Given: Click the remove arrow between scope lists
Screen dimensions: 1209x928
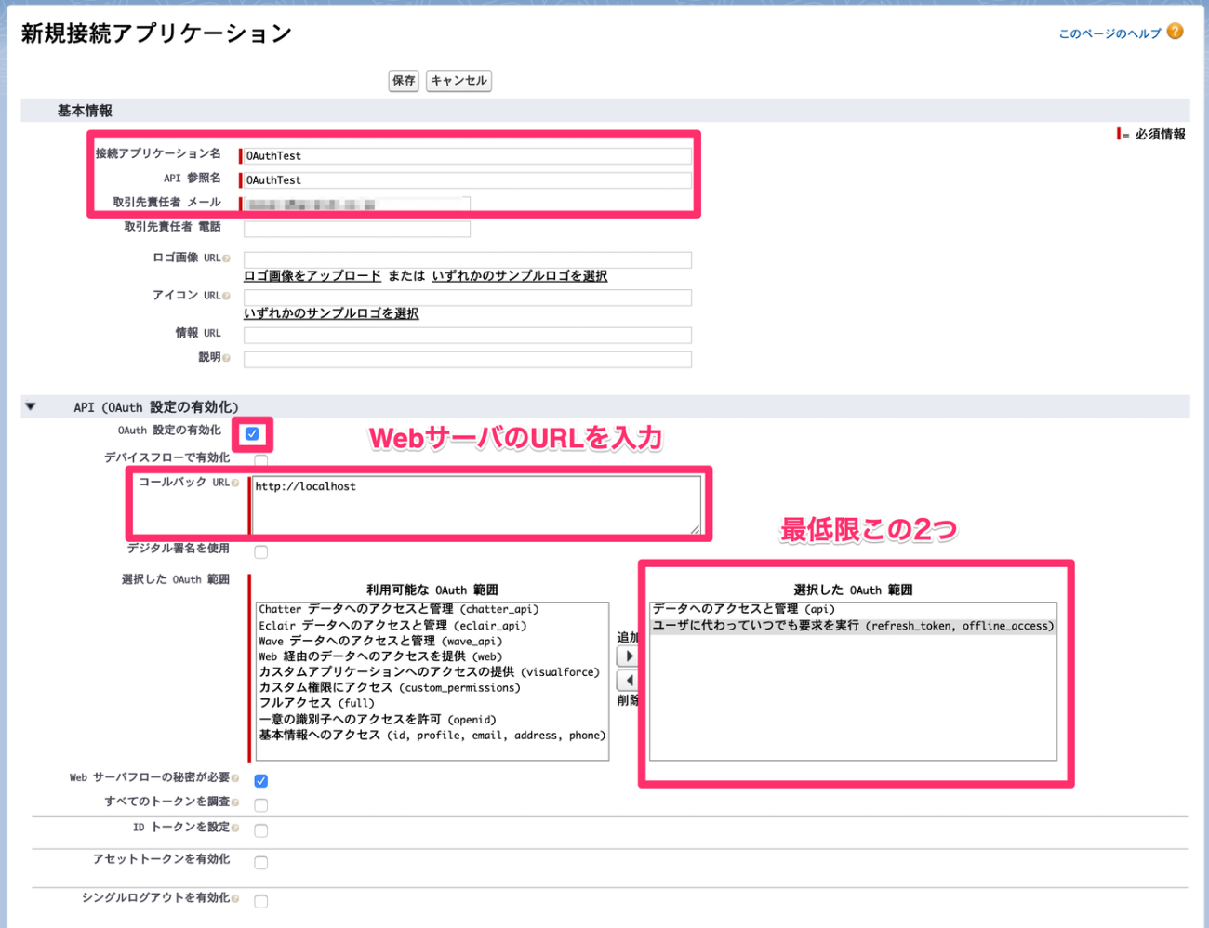Looking at the screenshot, I should pyautogui.click(x=628, y=682).
